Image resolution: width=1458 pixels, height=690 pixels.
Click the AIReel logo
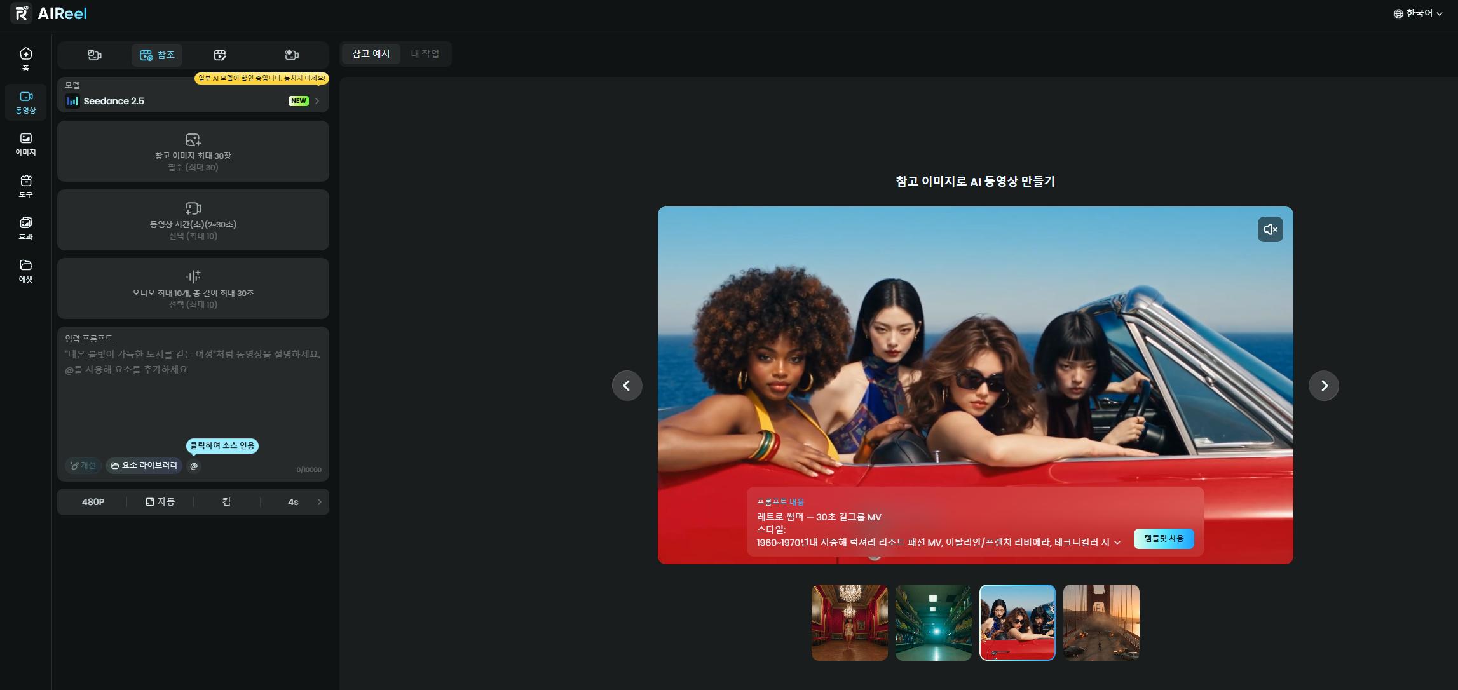coord(49,13)
